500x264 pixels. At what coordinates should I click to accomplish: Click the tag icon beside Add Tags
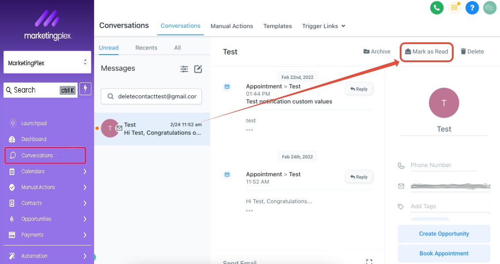(x=401, y=206)
